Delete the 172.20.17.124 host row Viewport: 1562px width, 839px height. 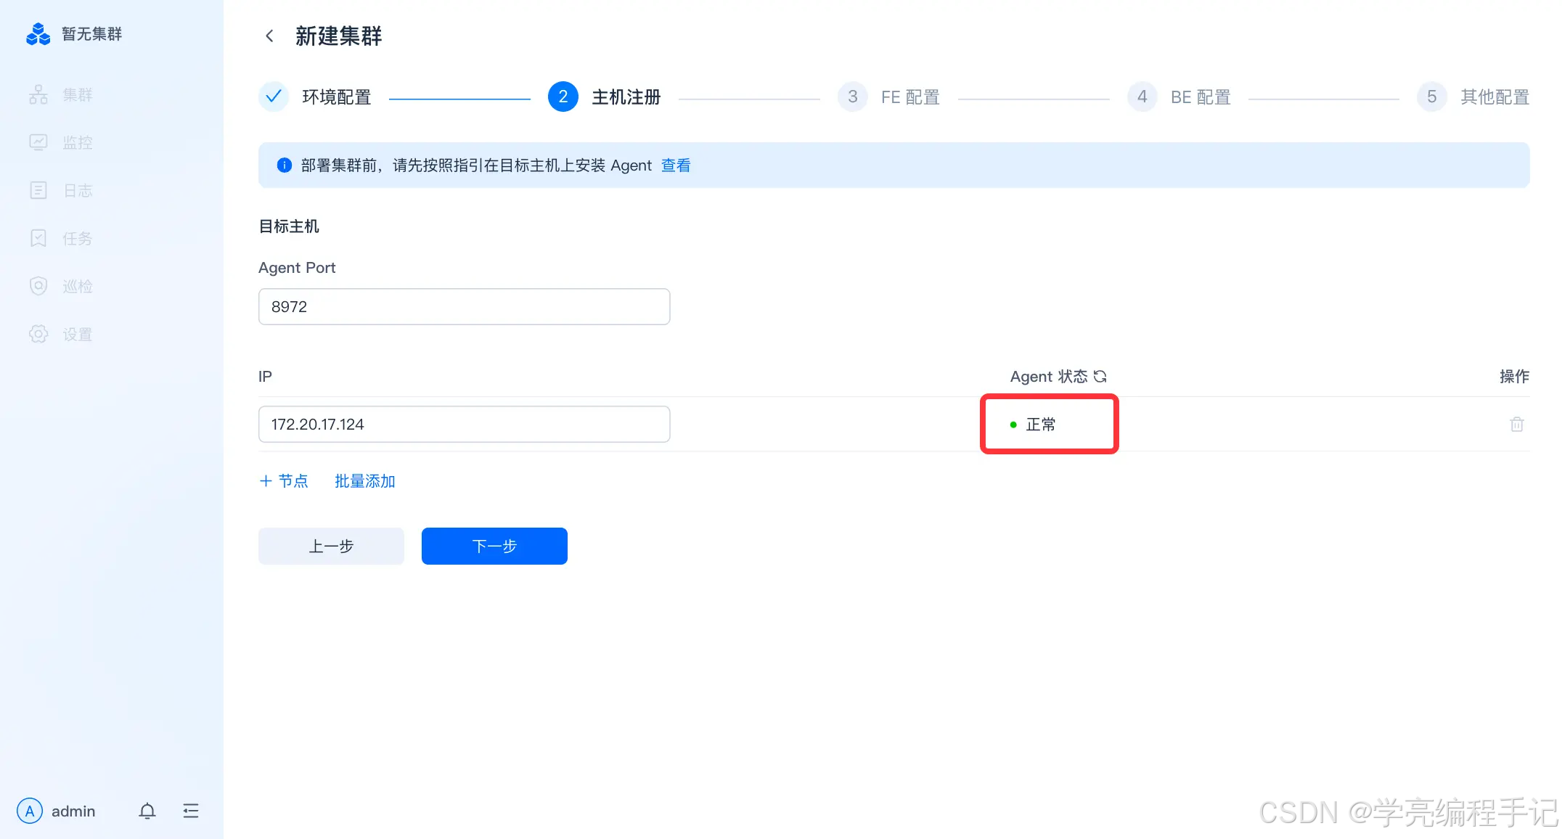tap(1517, 424)
